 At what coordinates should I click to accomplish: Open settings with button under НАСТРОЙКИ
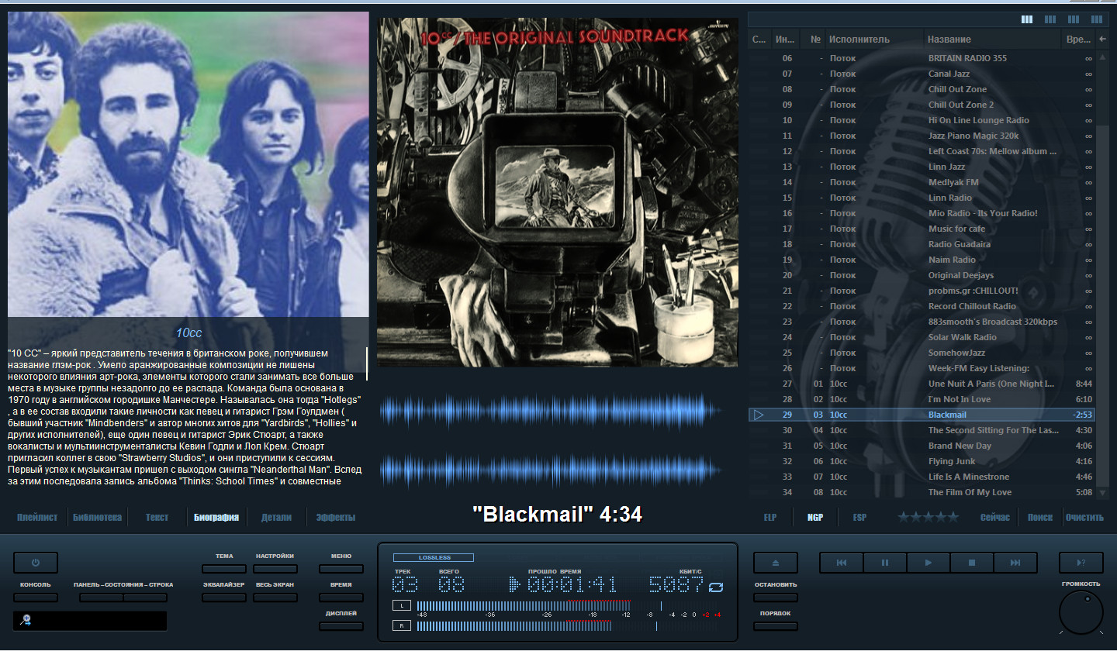pyautogui.click(x=275, y=569)
